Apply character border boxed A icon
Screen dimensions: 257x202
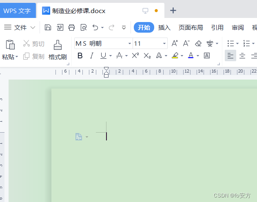coord(207,55)
